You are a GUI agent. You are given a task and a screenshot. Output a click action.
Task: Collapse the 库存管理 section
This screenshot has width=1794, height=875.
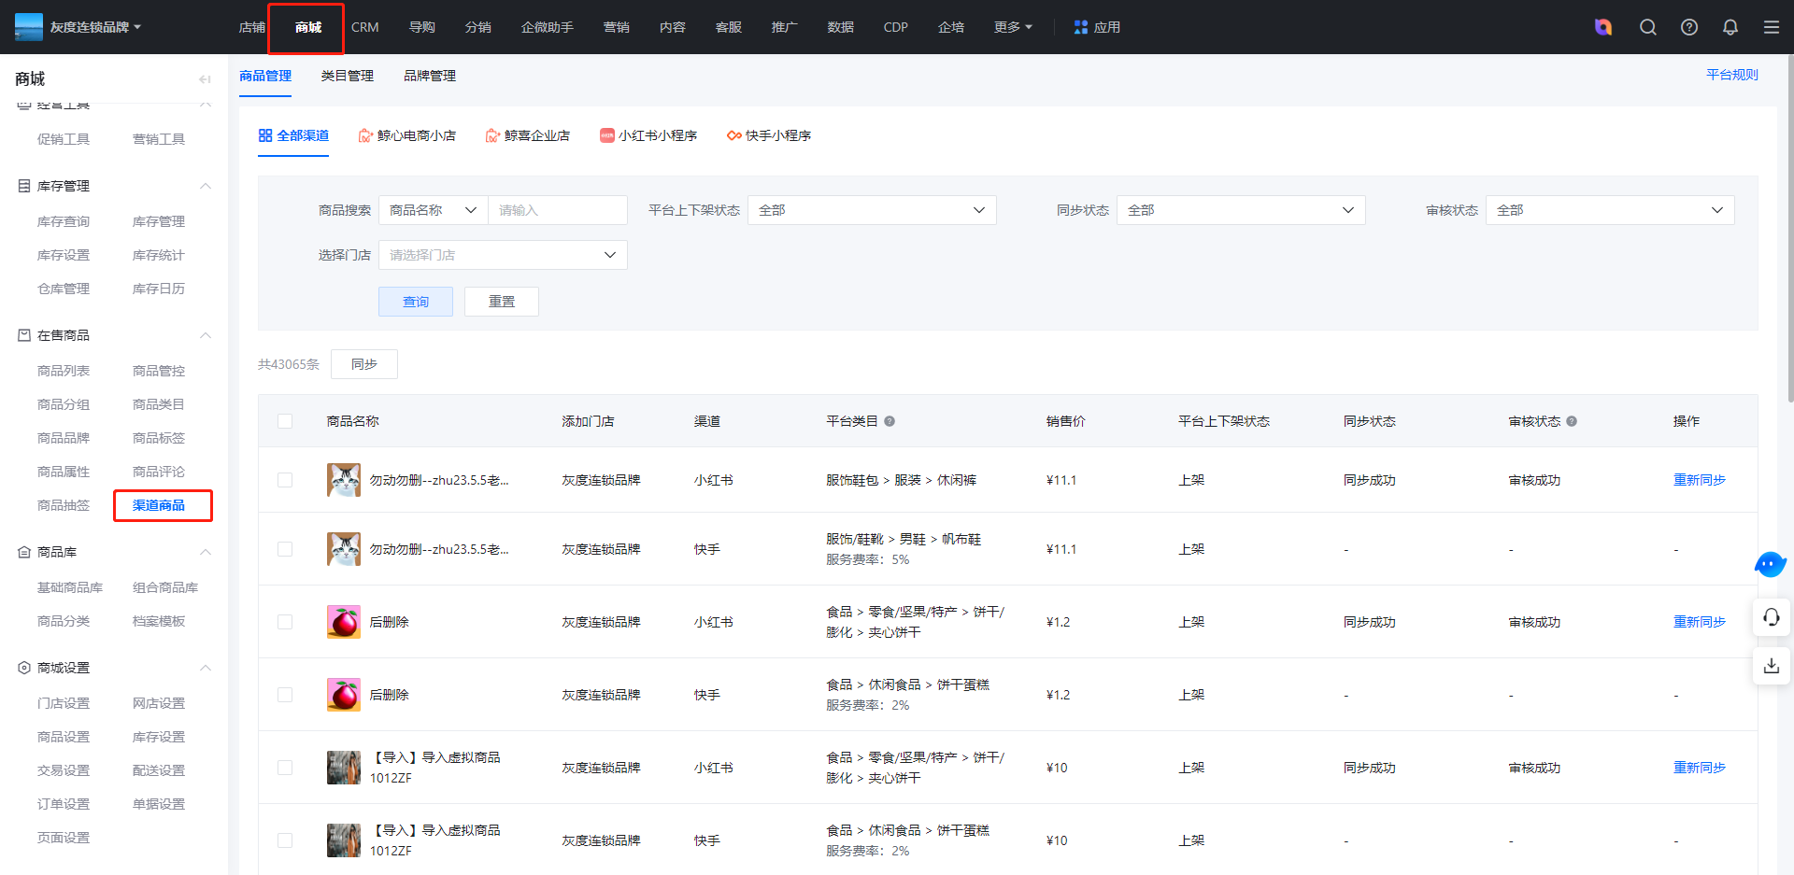coord(206,186)
